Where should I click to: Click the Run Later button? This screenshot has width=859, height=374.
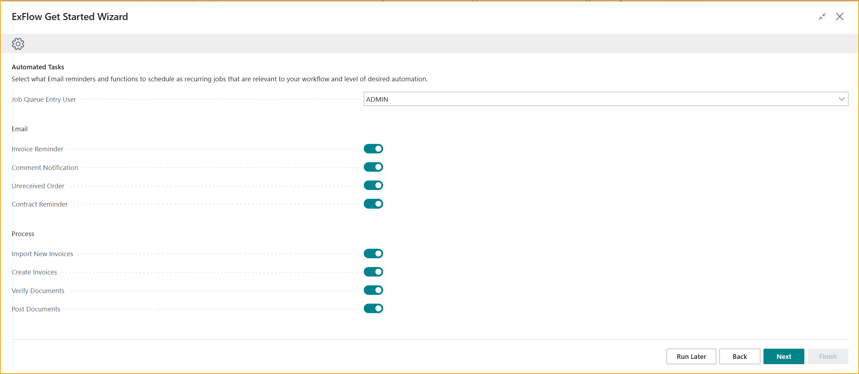[691, 356]
